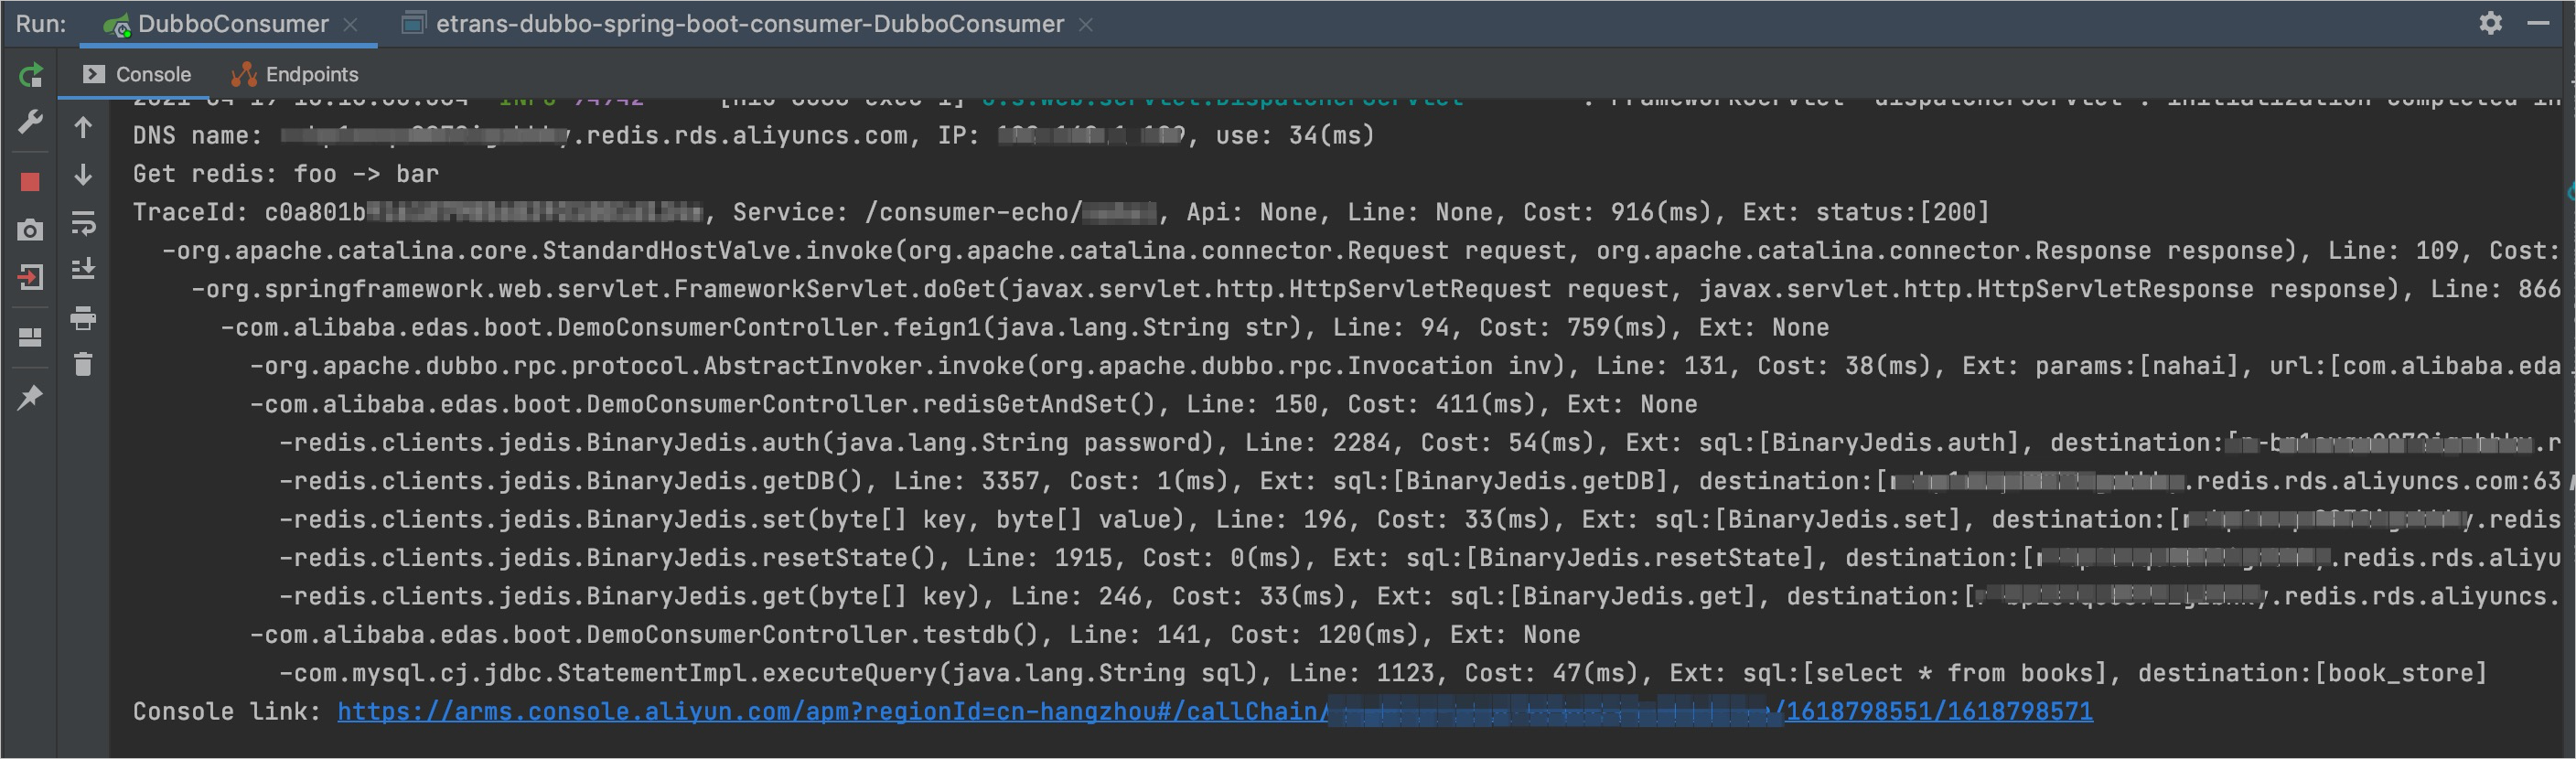Screen dimensions: 2576x759
Task: Select etrans-dubbo-spring-boot-consumer-DubboConsumer tab
Action: pos(749,24)
